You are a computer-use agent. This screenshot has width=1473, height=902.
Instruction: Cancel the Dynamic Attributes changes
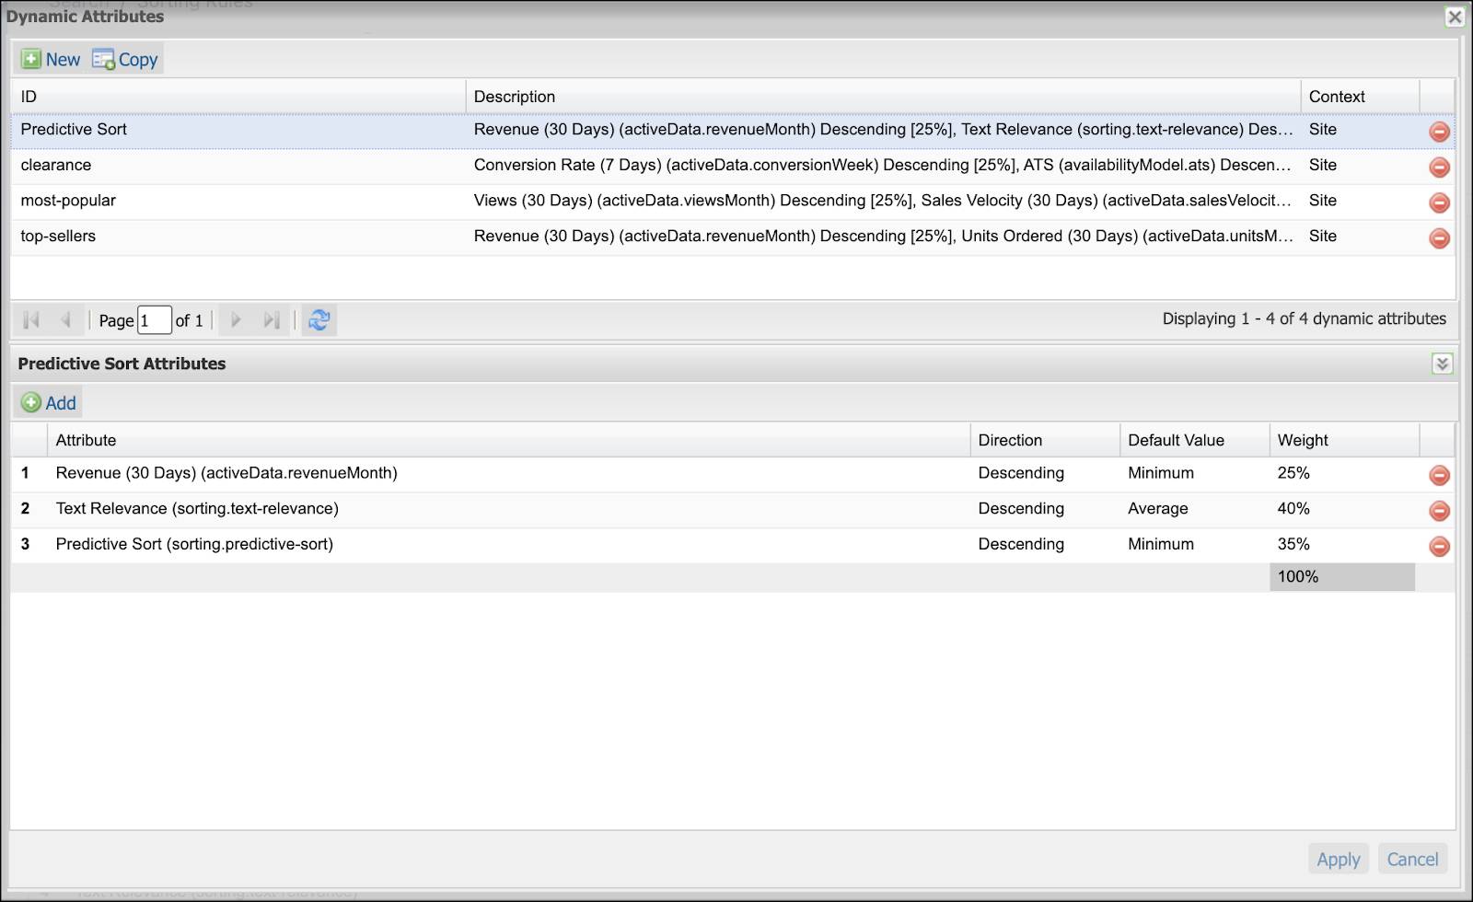click(x=1412, y=858)
